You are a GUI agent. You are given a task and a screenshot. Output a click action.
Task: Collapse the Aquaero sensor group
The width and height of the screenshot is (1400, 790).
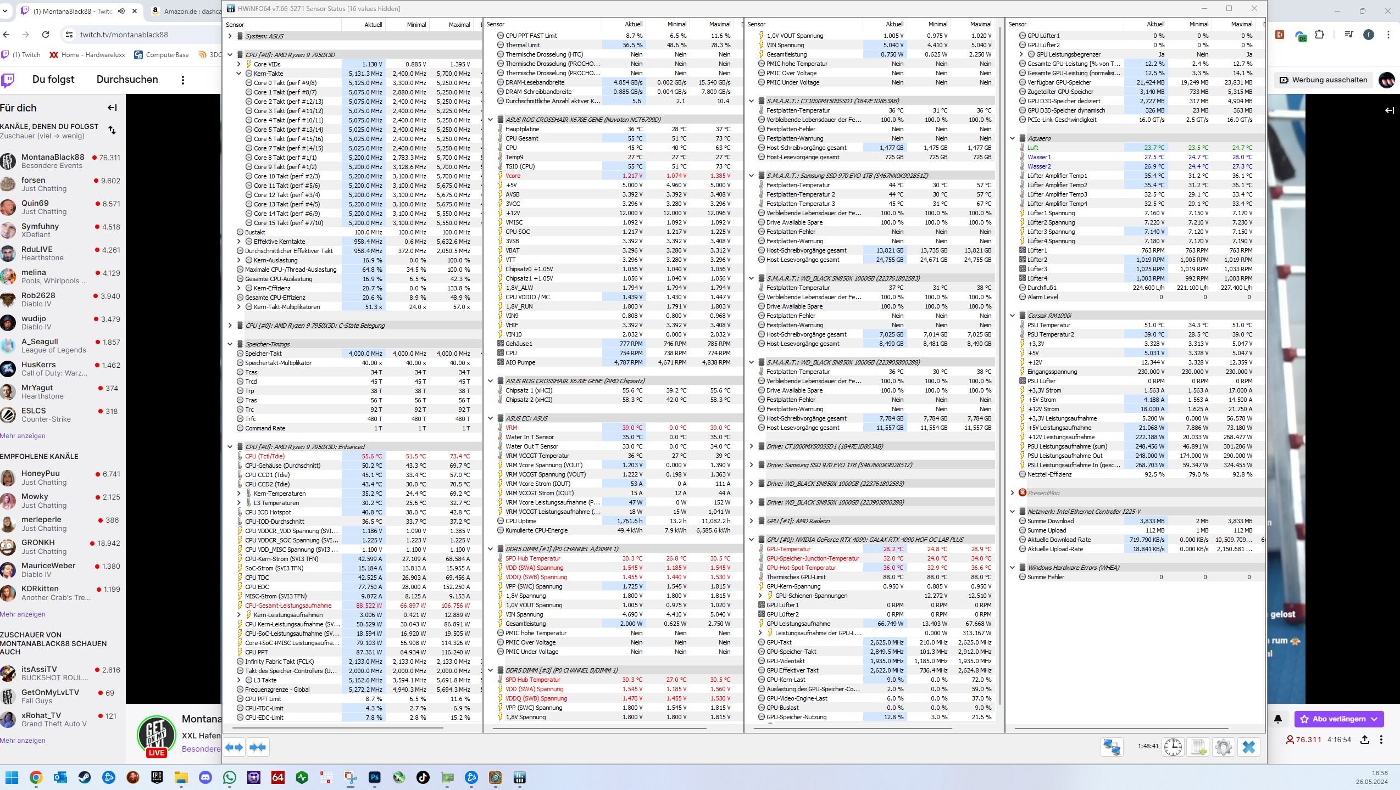1013,138
